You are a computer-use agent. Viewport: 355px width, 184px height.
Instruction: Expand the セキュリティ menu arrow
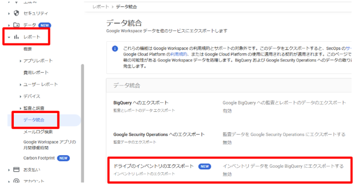click(9, 14)
